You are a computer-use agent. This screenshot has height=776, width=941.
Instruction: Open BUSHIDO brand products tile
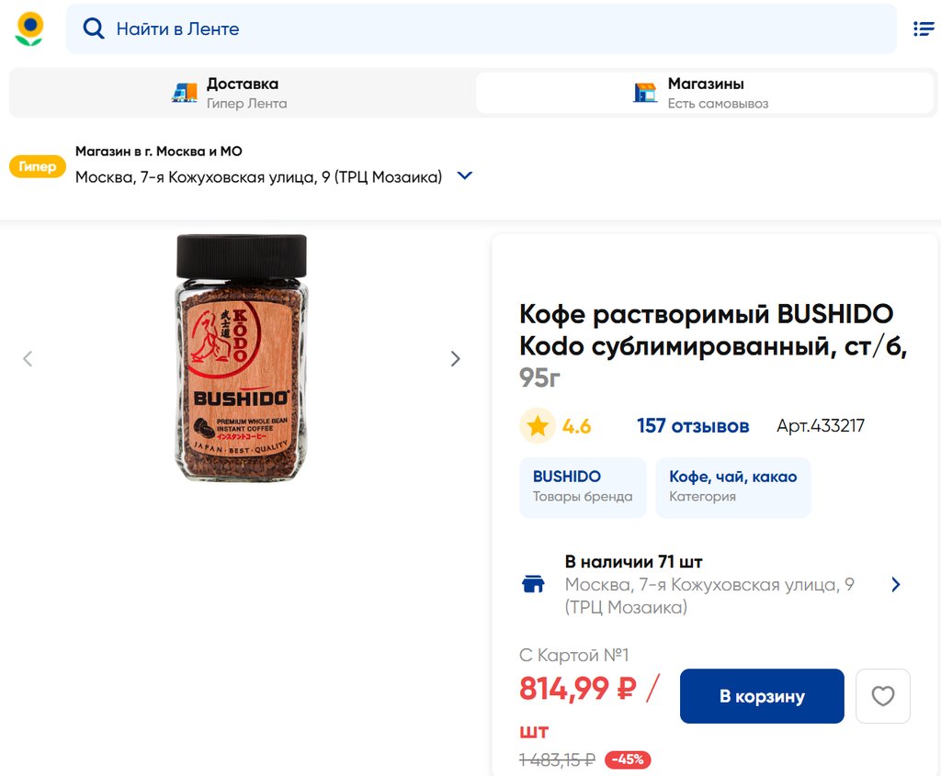[x=583, y=486]
